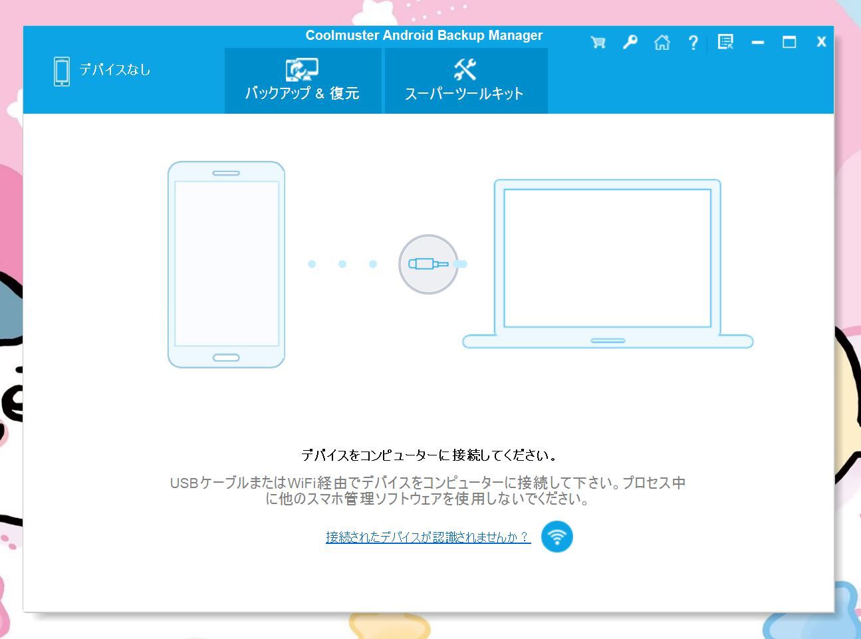Click the デバイスをコンピューターに接続してください heading
Screen dimensions: 861x639
pos(429,455)
